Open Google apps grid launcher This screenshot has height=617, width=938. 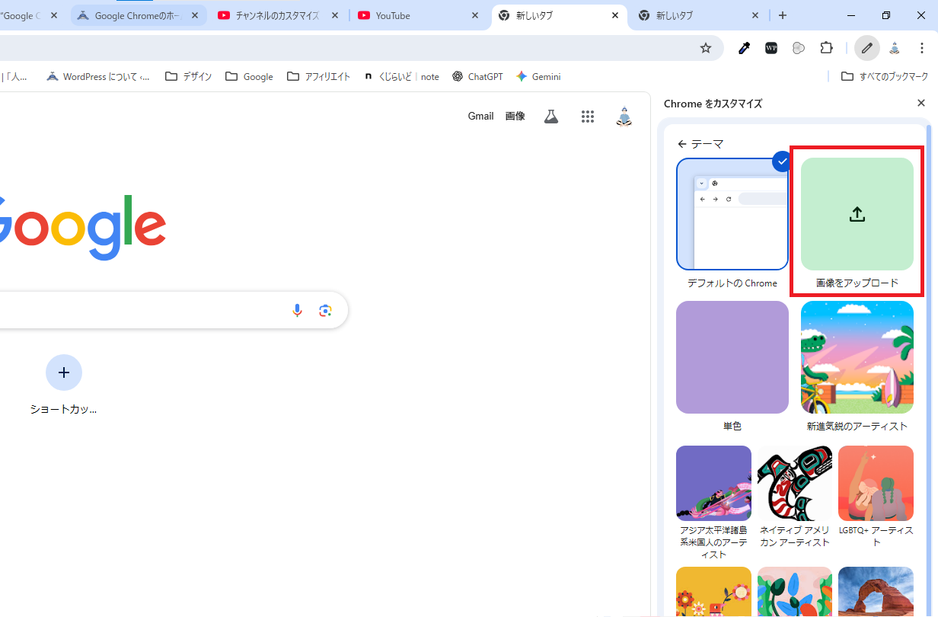587,117
